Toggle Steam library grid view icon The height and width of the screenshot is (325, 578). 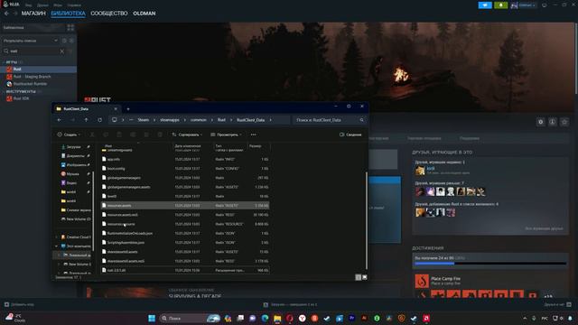click(70, 28)
